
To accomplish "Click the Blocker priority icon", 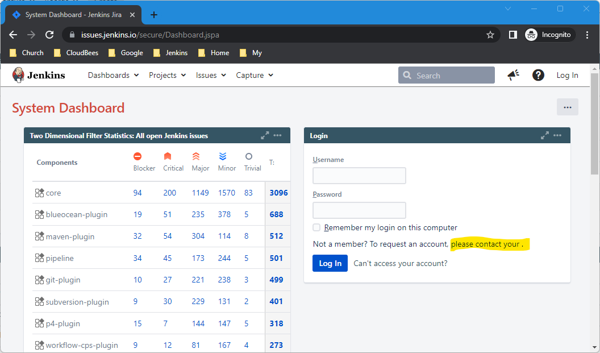I will tap(137, 156).
